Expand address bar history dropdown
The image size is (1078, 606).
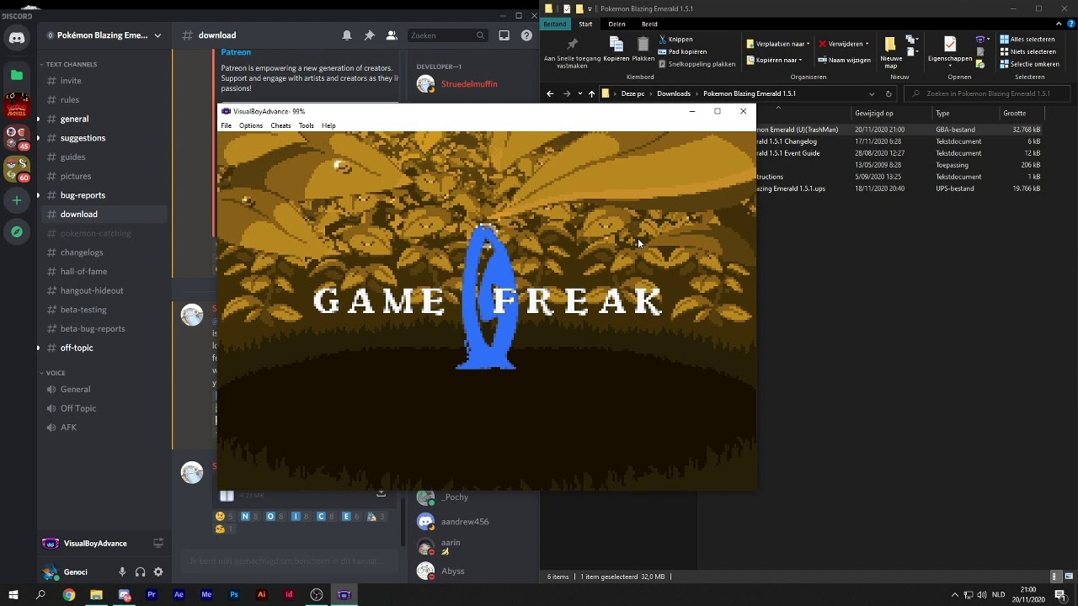[x=872, y=93]
